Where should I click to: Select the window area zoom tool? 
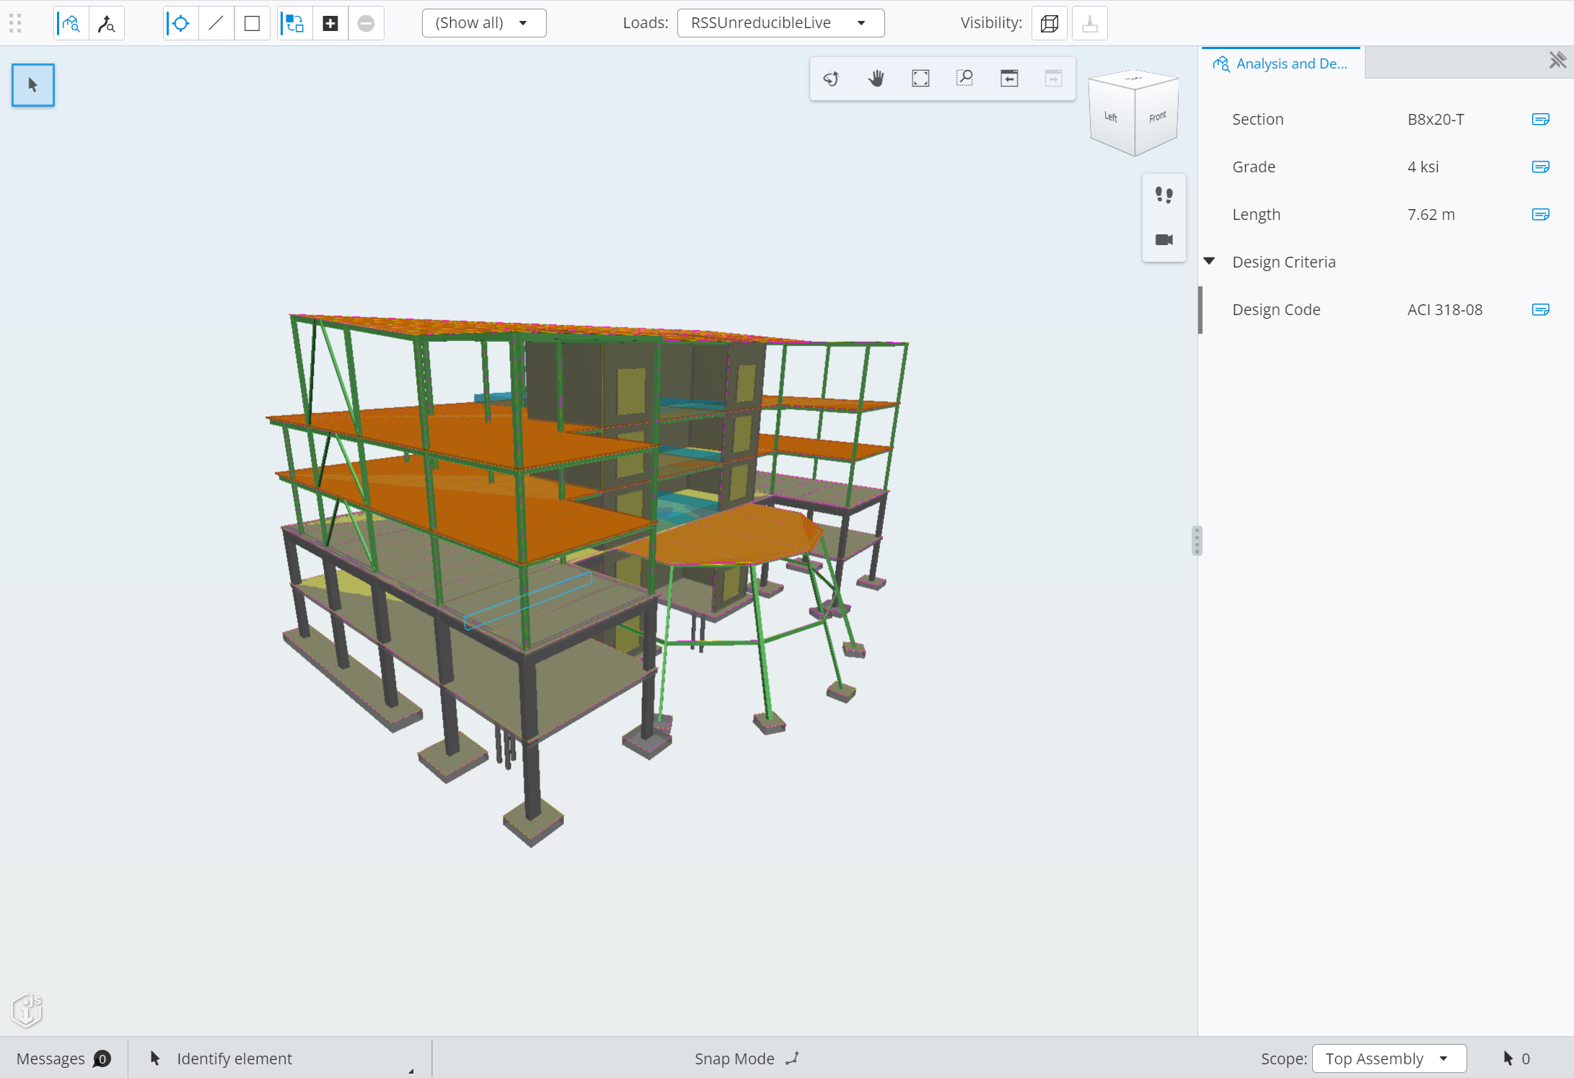(964, 79)
